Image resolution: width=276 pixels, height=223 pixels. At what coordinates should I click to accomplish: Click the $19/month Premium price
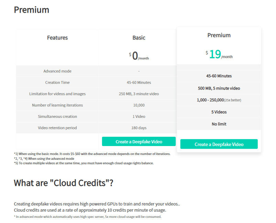219,54
